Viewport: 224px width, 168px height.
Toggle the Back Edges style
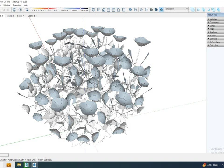pyautogui.click(x=135, y=10)
